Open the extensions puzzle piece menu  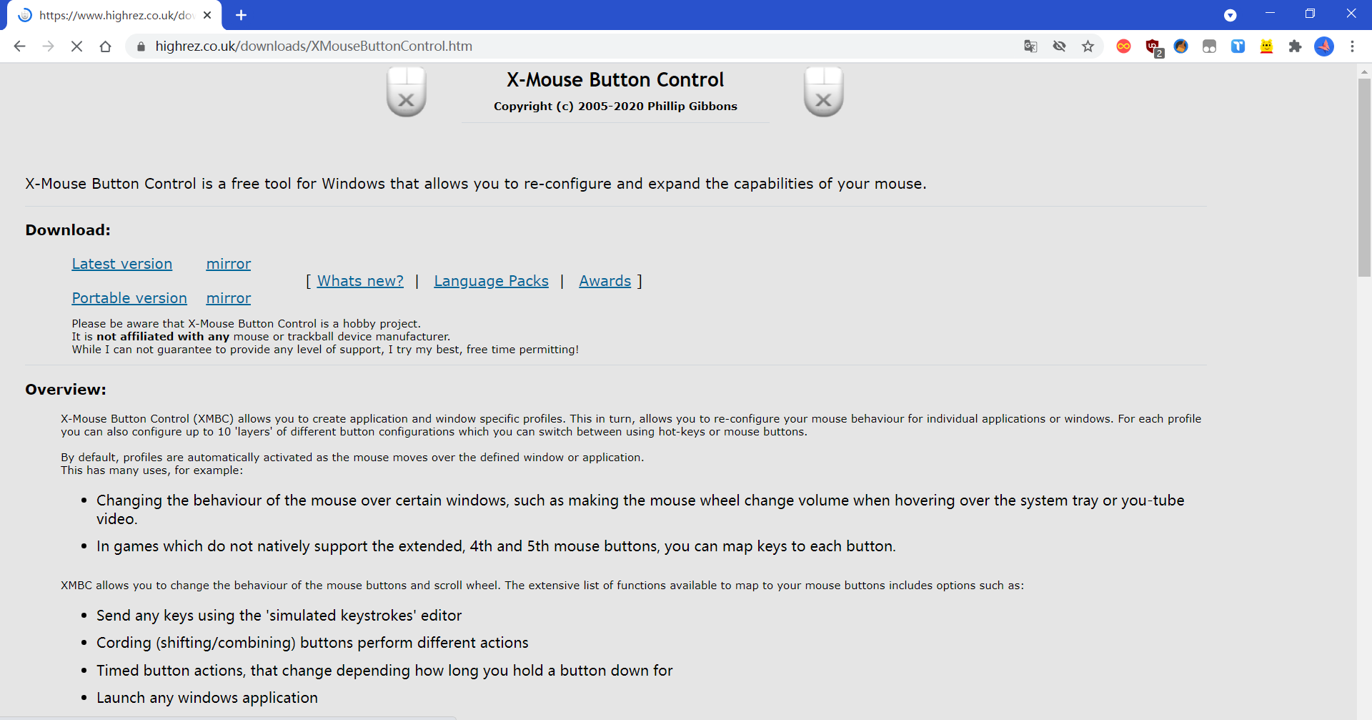tap(1296, 46)
